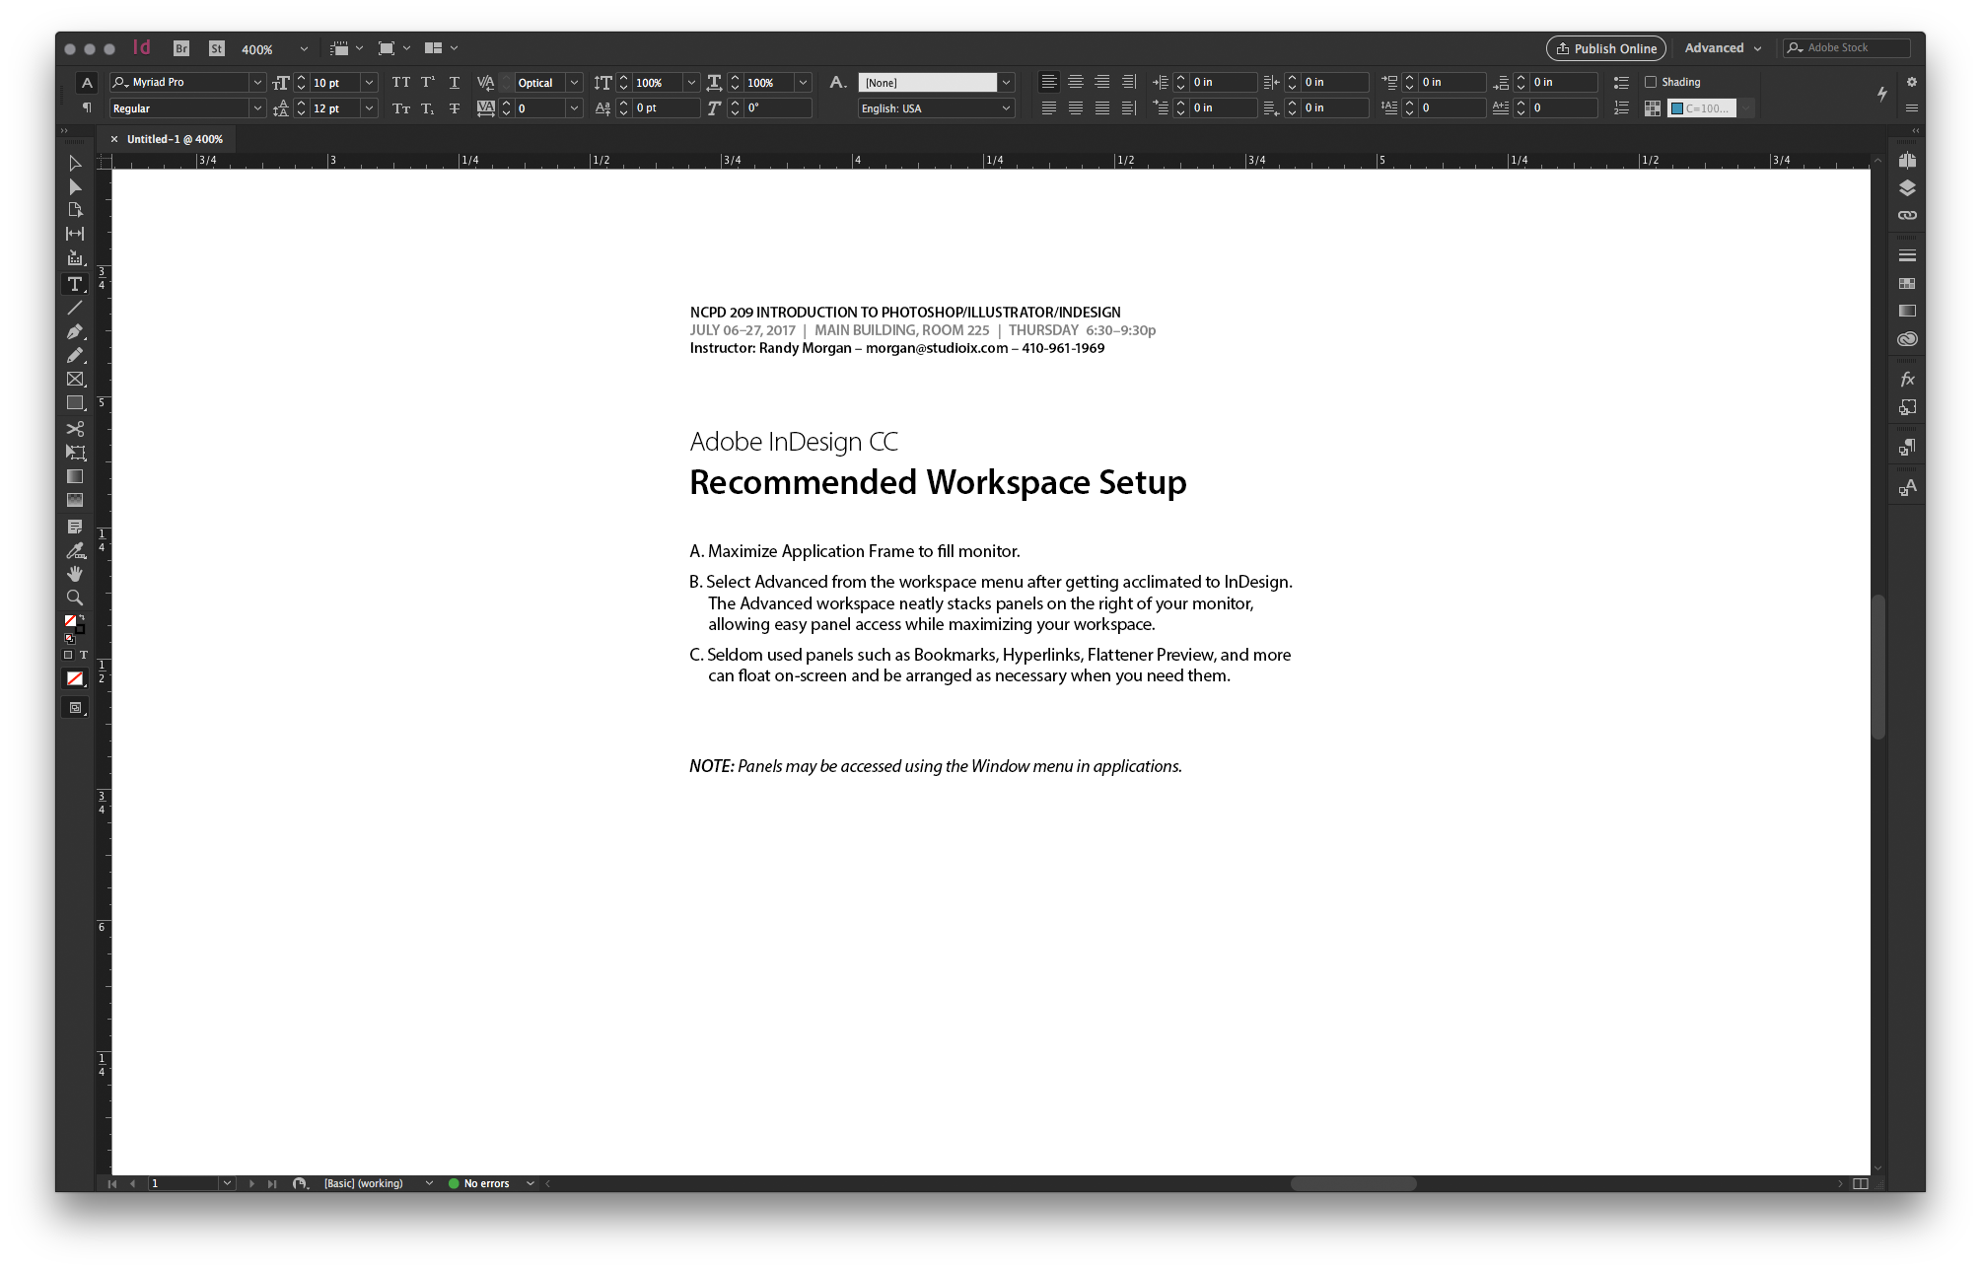This screenshot has width=1981, height=1271.
Task: Select the Eyedropper tool
Action: (75, 550)
